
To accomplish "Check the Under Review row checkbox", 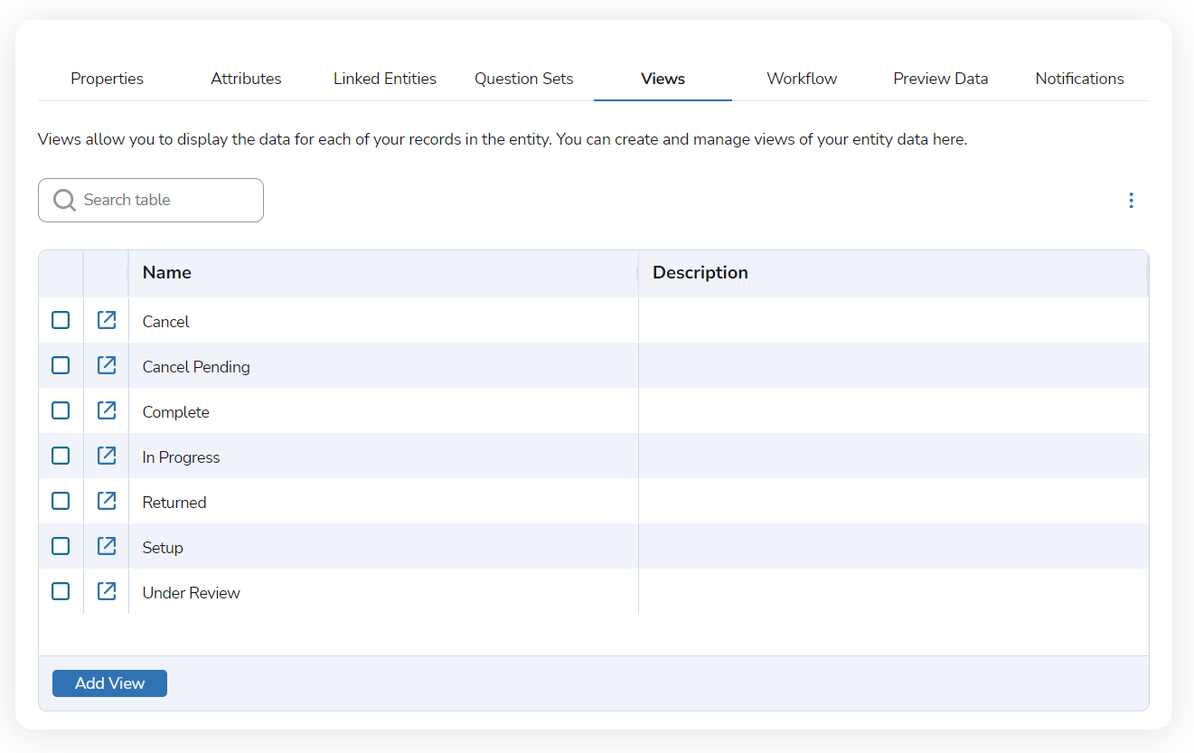I will [61, 591].
